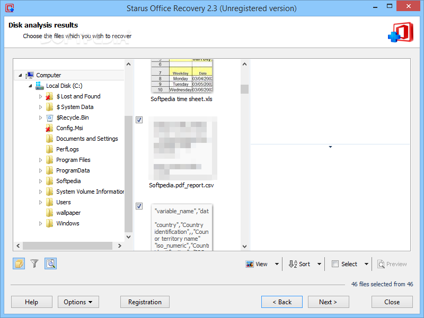
Task: Click the Softpedia time sheet.xls file name
Action: (181, 99)
